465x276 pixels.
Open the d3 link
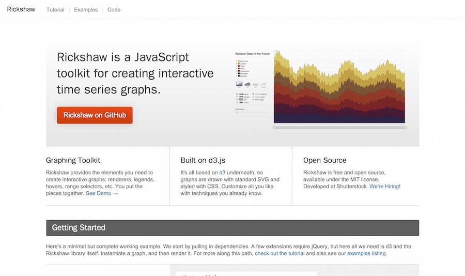(222, 173)
